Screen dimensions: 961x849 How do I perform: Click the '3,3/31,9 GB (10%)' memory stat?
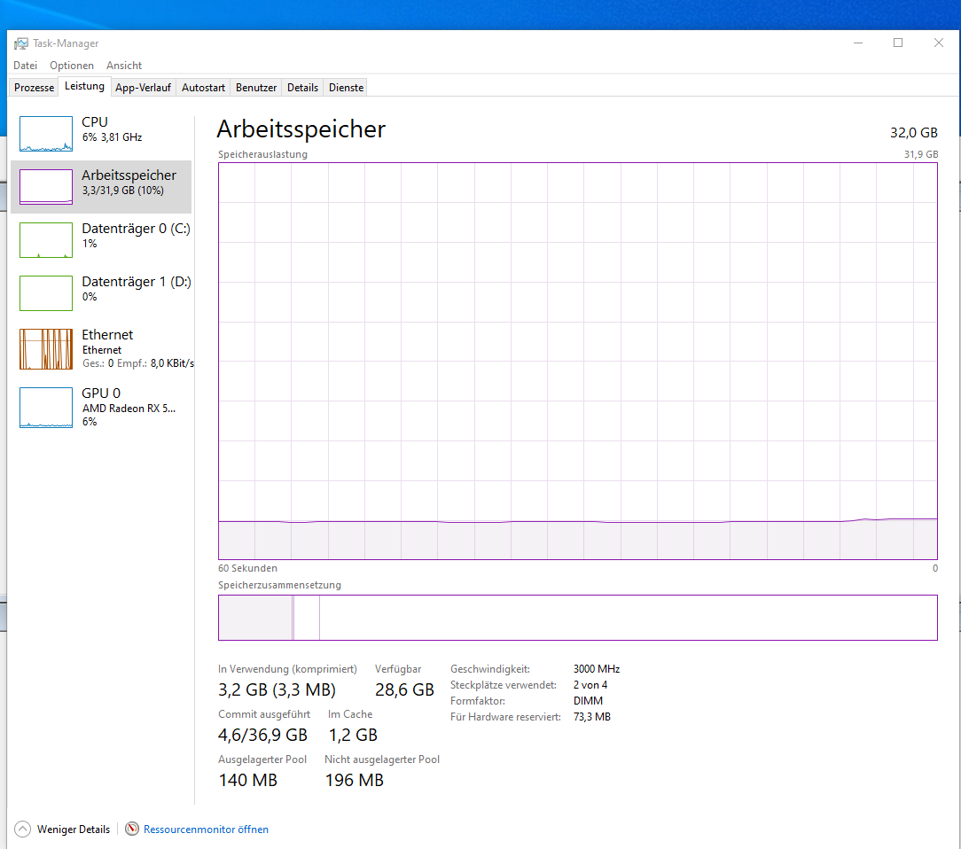tap(123, 191)
